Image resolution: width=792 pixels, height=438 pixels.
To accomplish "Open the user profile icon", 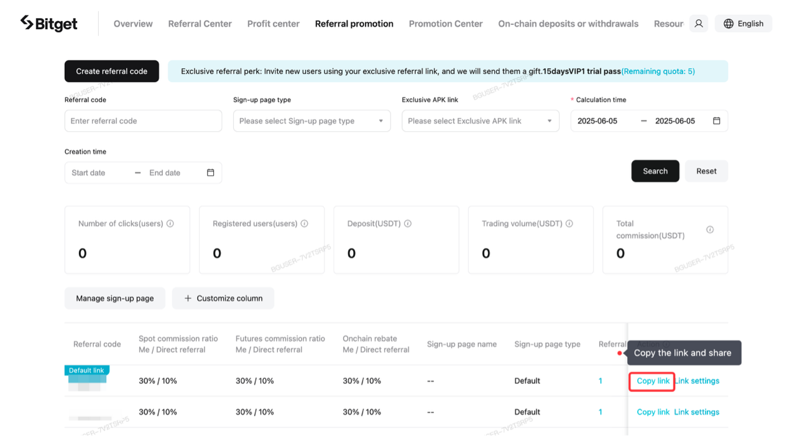I will click(698, 23).
